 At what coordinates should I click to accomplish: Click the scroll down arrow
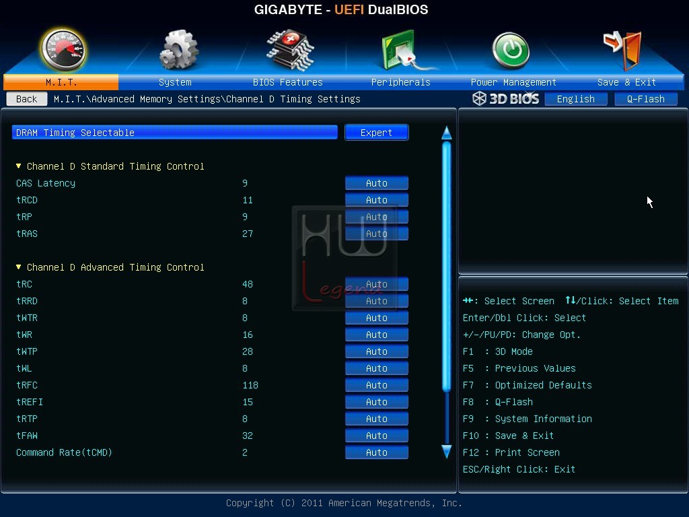(x=447, y=452)
